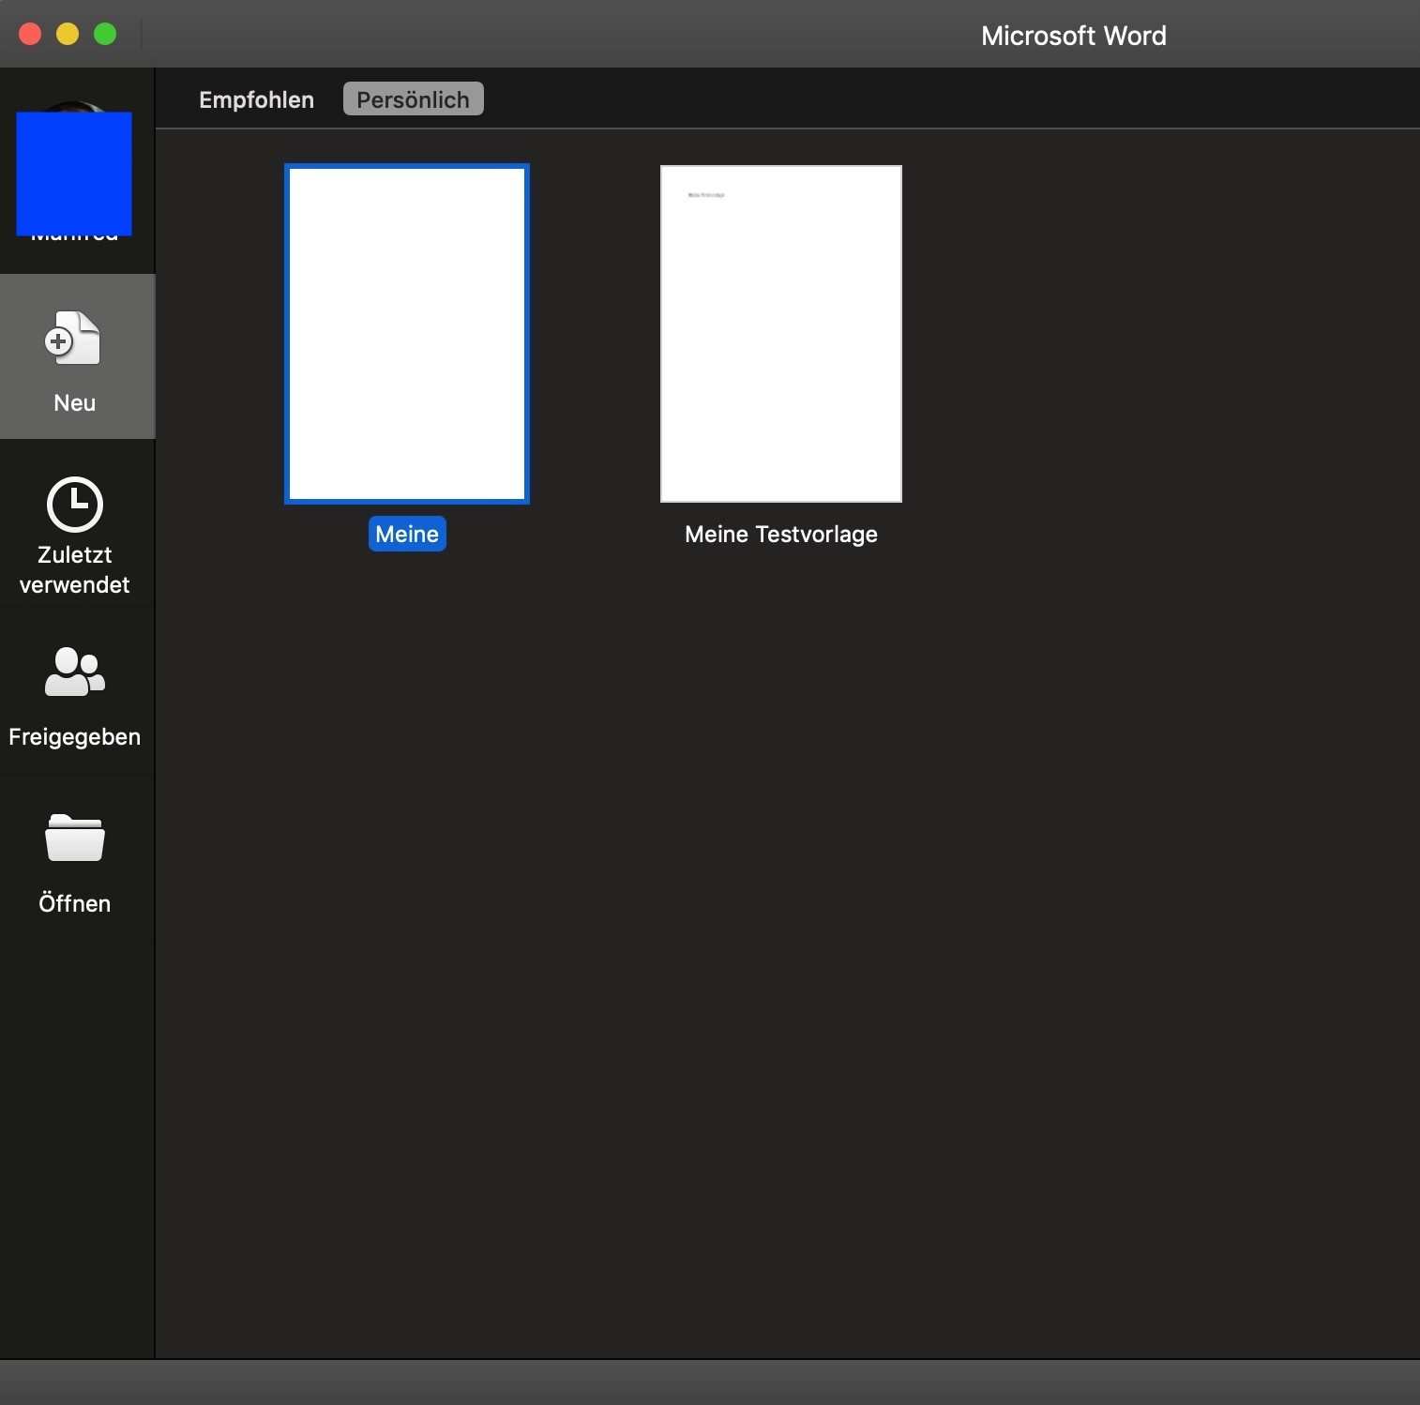Minimize the window with yellow button

(x=68, y=35)
